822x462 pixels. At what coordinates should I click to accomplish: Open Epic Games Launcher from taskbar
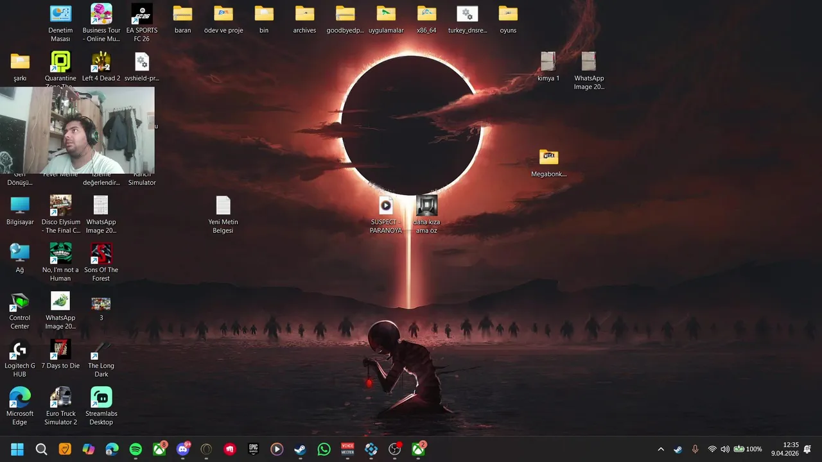pos(254,449)
